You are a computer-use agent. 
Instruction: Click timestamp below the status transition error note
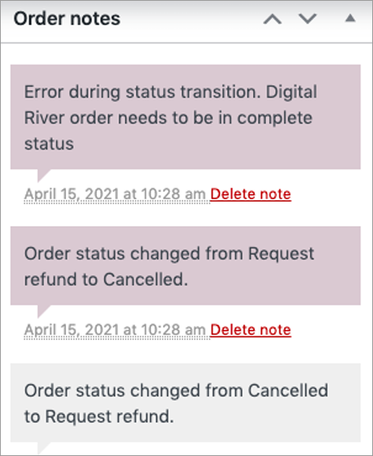tap(115, 194)
